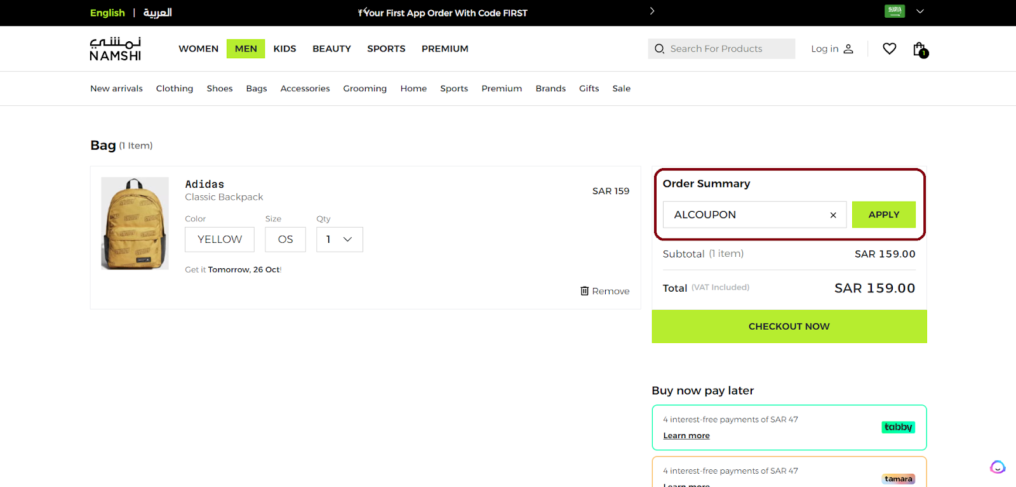1016x487 pixels.
Task: Click the user profile icon
Action: tap(848, 49)
